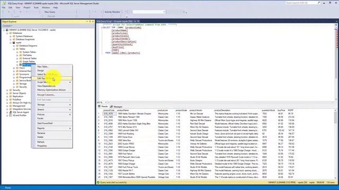The image size is (339, 190).
Task: Choose Memory Optimization Advisor
Action: pyautogui.click(x=52, y=90)
